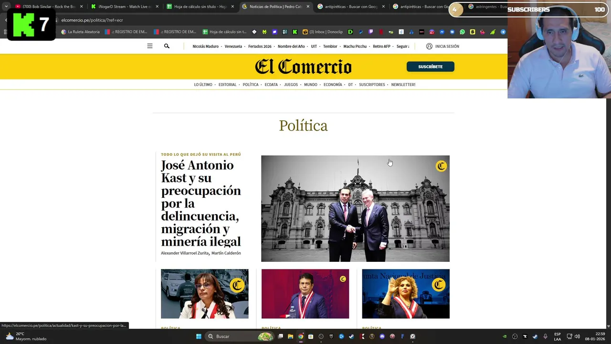
Task: Open the WhatsApp bookmark icon
Action: [x=462, y=32]
